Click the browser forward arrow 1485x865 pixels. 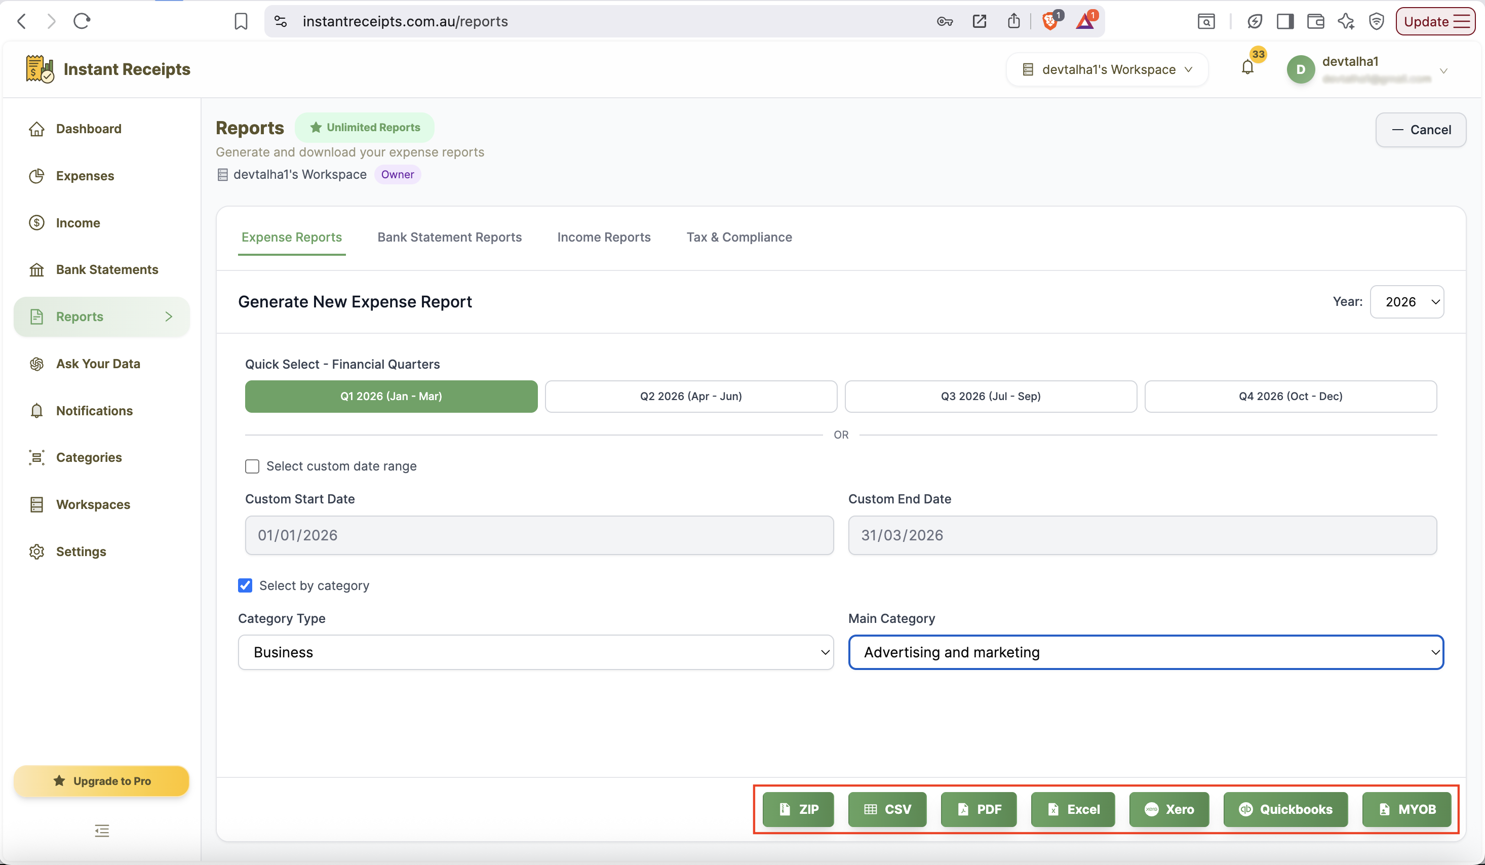click(x=51, y=21)
